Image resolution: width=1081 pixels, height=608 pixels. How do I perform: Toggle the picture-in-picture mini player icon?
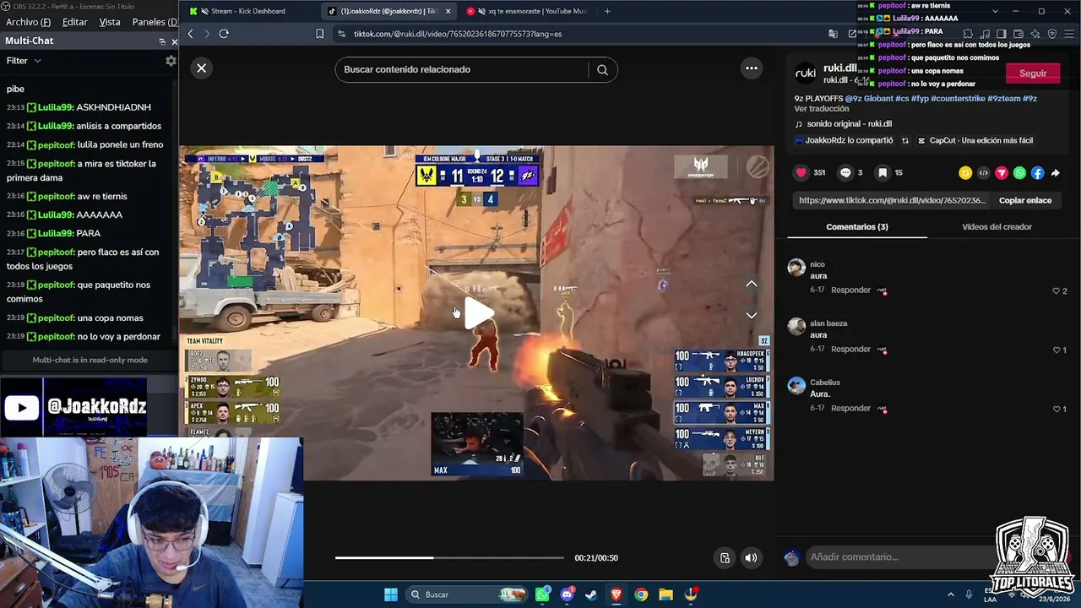(725, 557)
